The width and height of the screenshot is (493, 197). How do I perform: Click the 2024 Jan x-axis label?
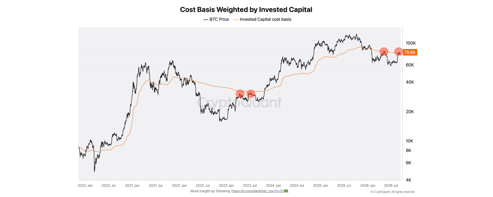273,185
